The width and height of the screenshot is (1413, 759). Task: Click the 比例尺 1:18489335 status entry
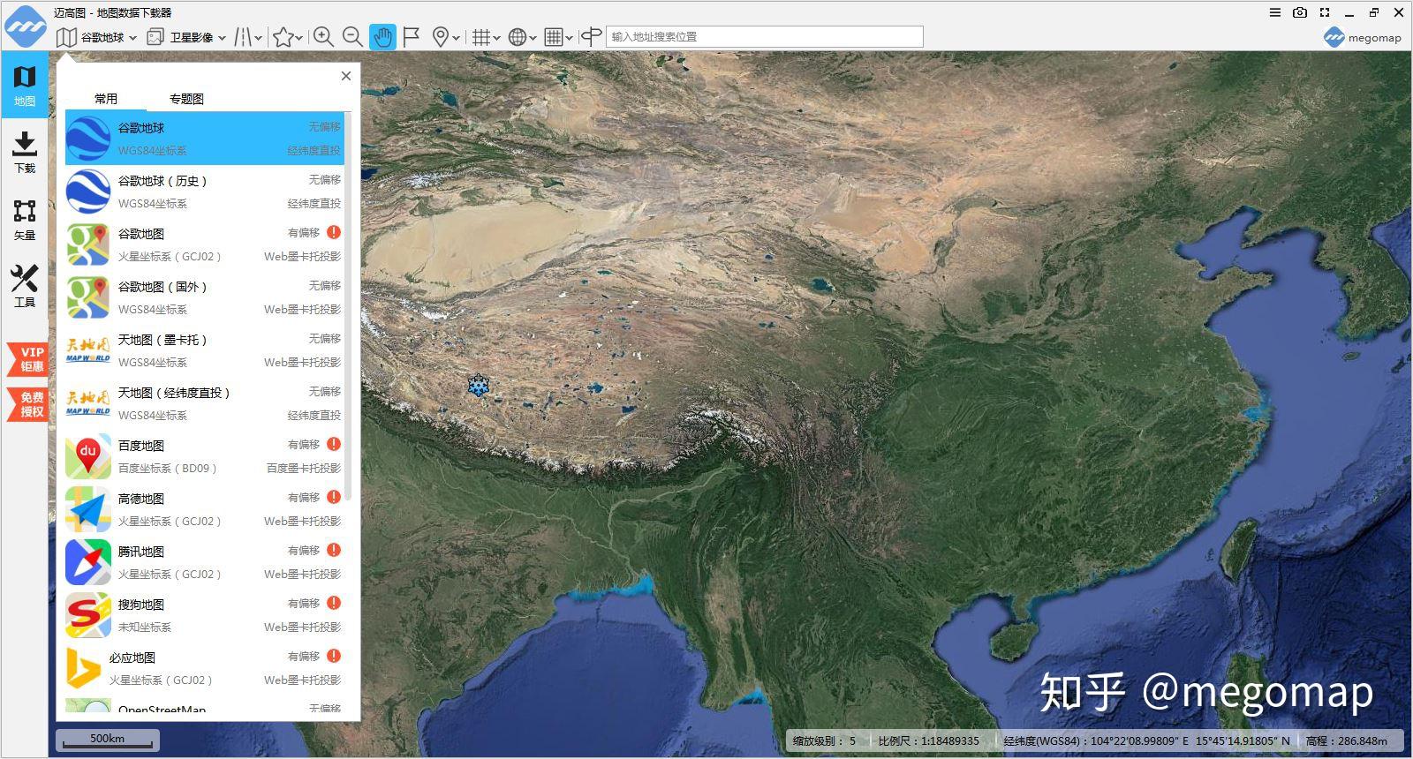click(928, 740)
